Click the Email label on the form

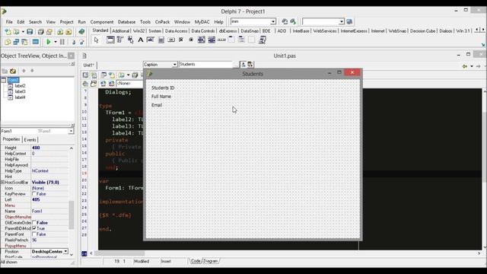157,105
